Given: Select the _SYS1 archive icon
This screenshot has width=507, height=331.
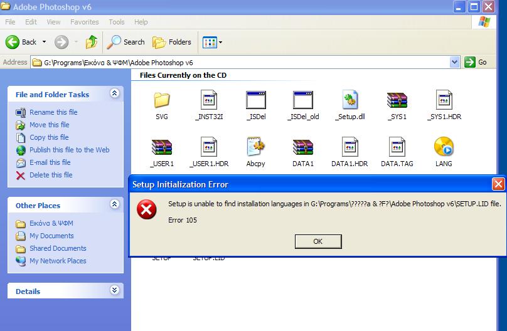Looking at the screenshot, I should 397,100.
